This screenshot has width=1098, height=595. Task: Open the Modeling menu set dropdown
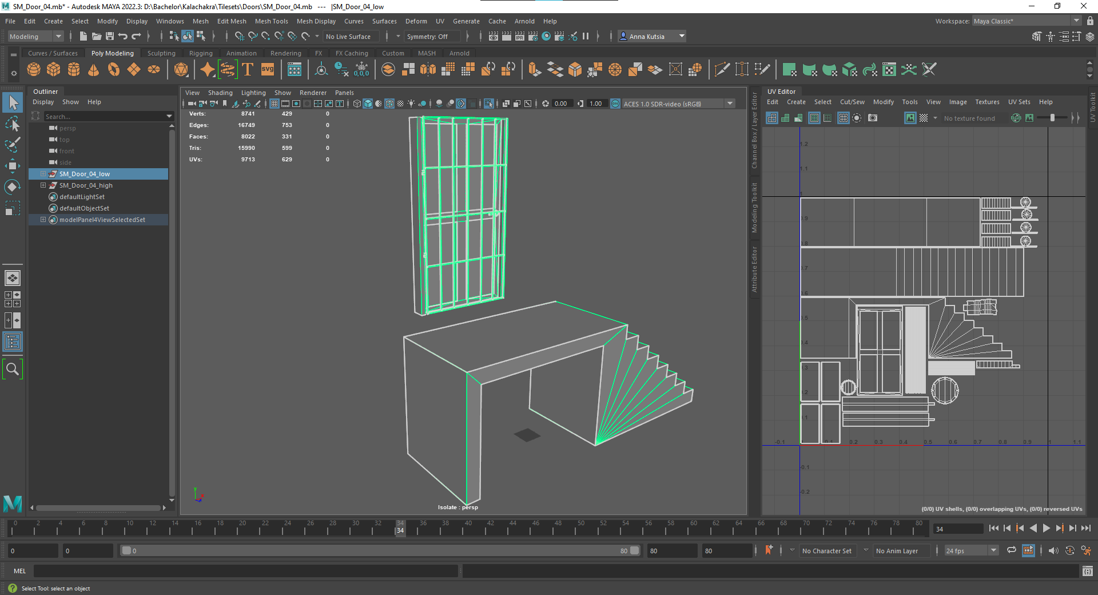35,36
